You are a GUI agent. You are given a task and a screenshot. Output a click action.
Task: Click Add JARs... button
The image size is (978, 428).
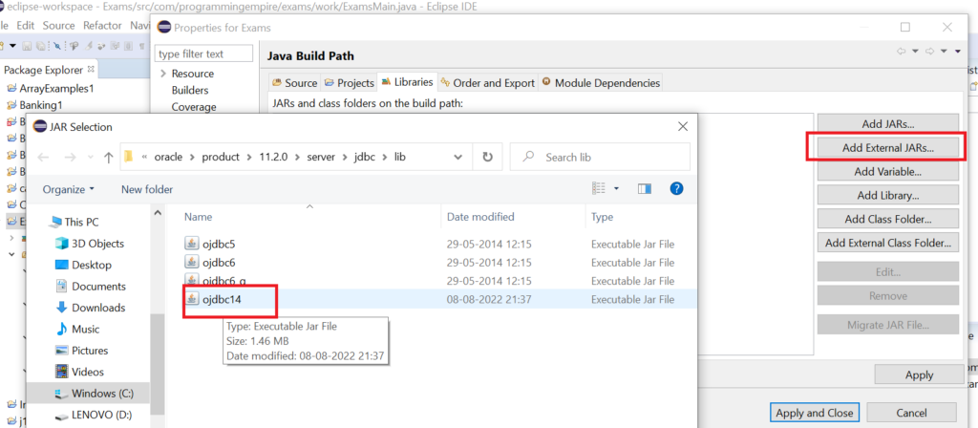coord(887,124)
